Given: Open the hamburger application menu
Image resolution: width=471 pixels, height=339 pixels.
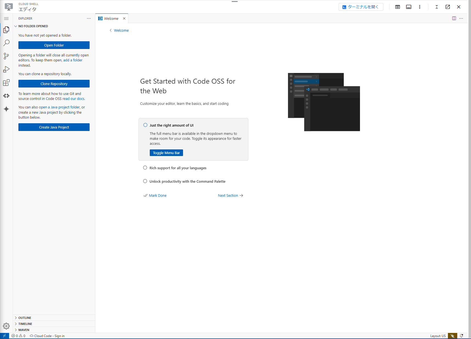Looking at the screenshot, I should point(6,18).
